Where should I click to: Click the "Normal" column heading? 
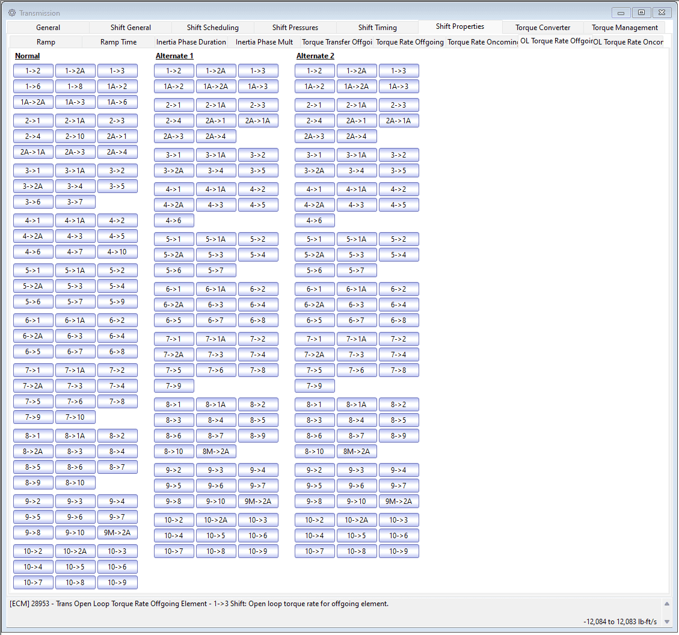click(x=27, y=56)
